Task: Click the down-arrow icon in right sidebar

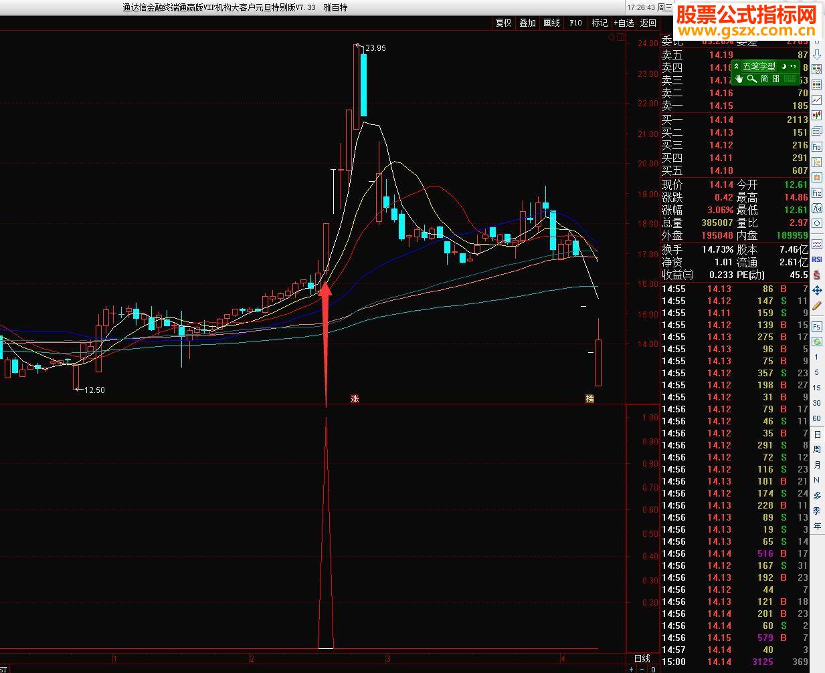Action: [817, 54]
